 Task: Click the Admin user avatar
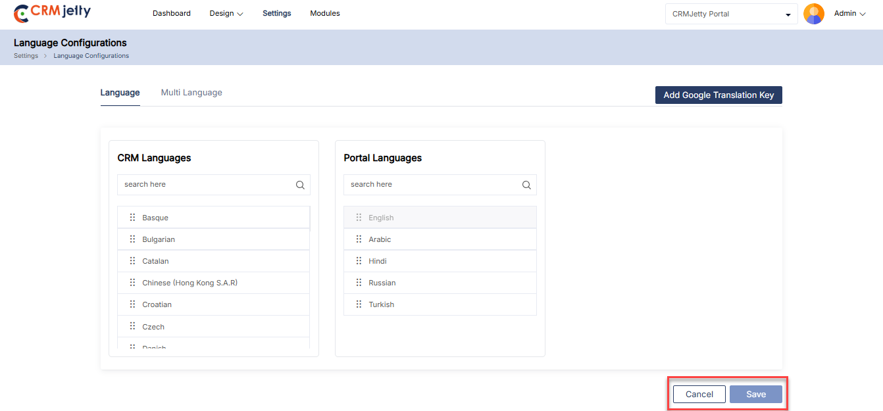tap(814, 14)
